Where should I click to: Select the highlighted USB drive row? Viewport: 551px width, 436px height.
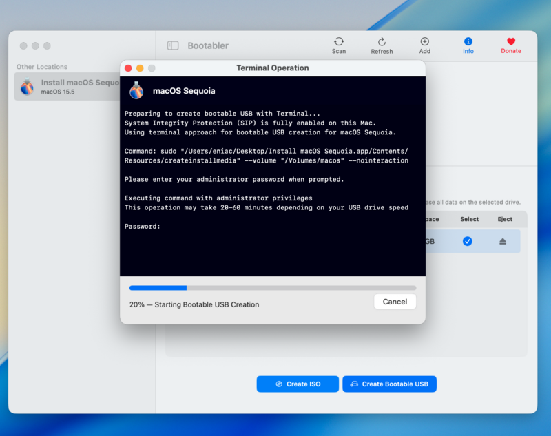pyautogui.click(x=475, y=241)
